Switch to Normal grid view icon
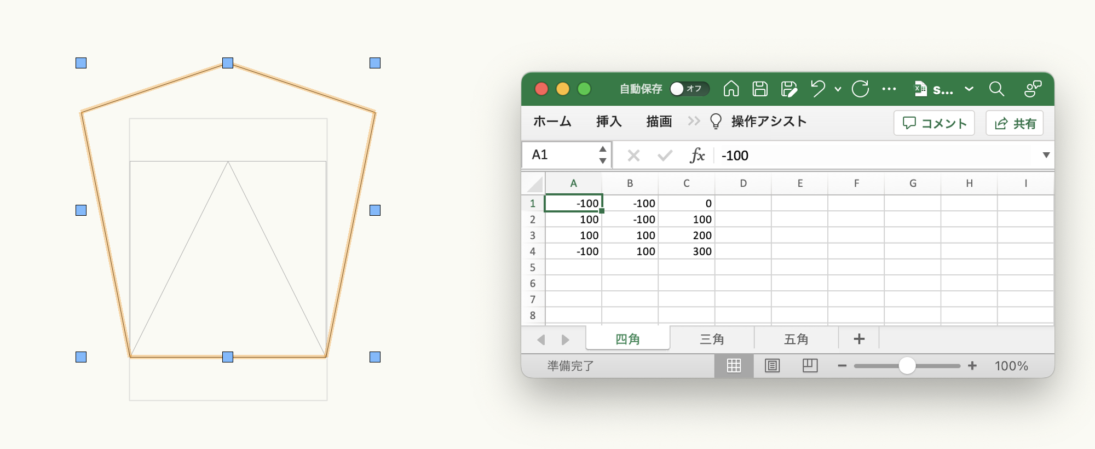1095x449 pixels. coord(734,366)
